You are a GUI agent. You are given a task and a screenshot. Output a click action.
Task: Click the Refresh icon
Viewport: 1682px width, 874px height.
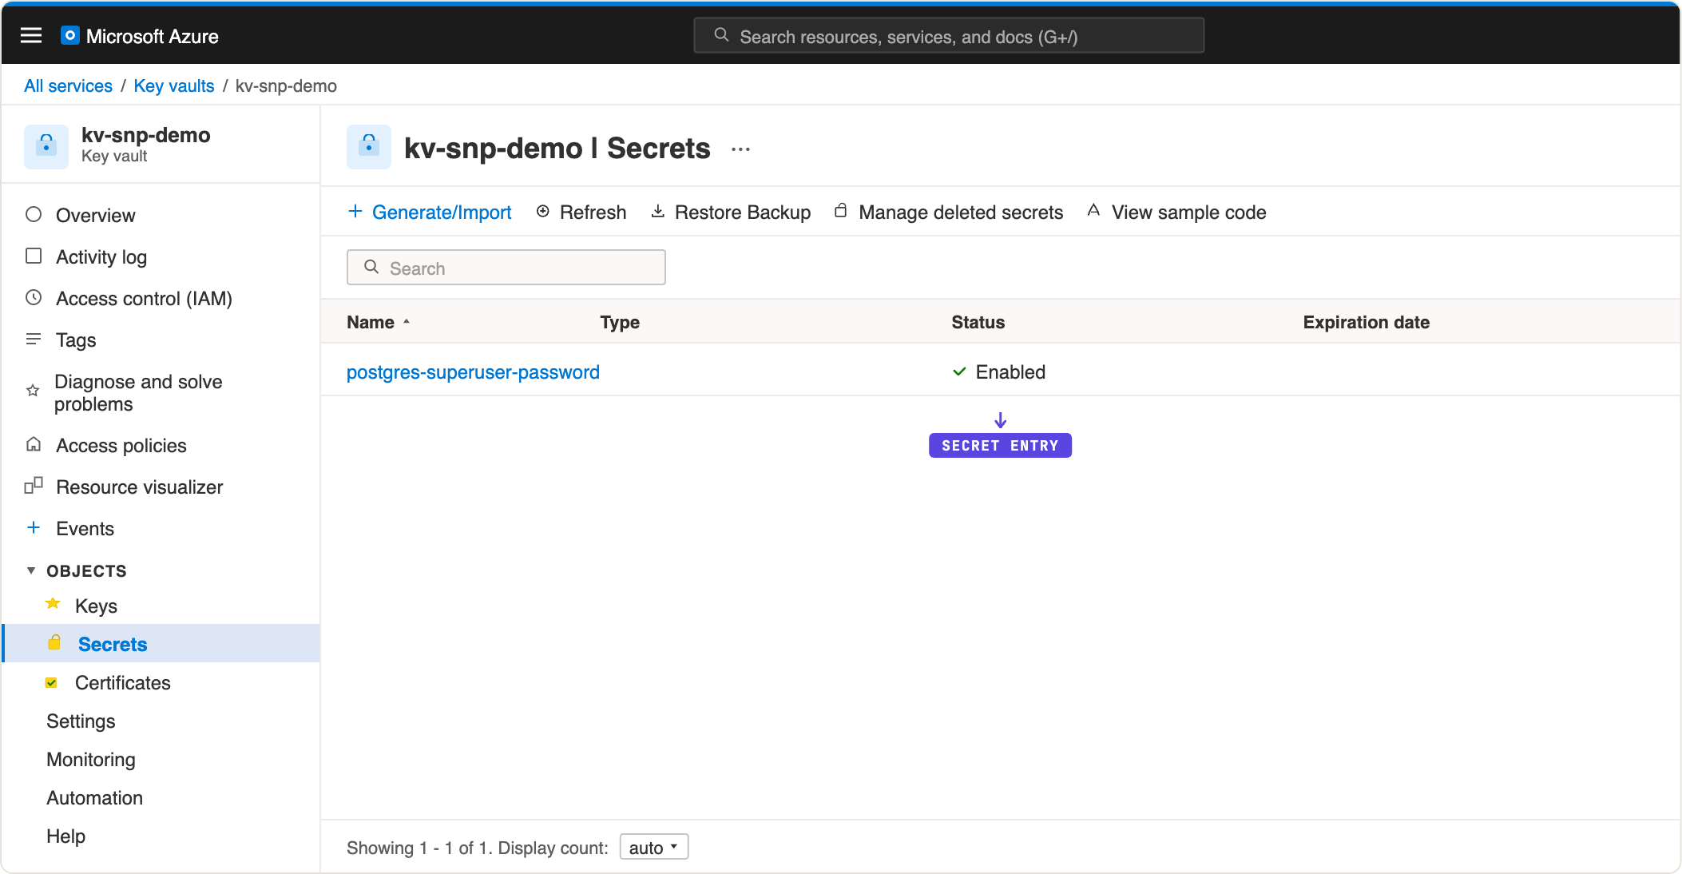click(543, 211)
